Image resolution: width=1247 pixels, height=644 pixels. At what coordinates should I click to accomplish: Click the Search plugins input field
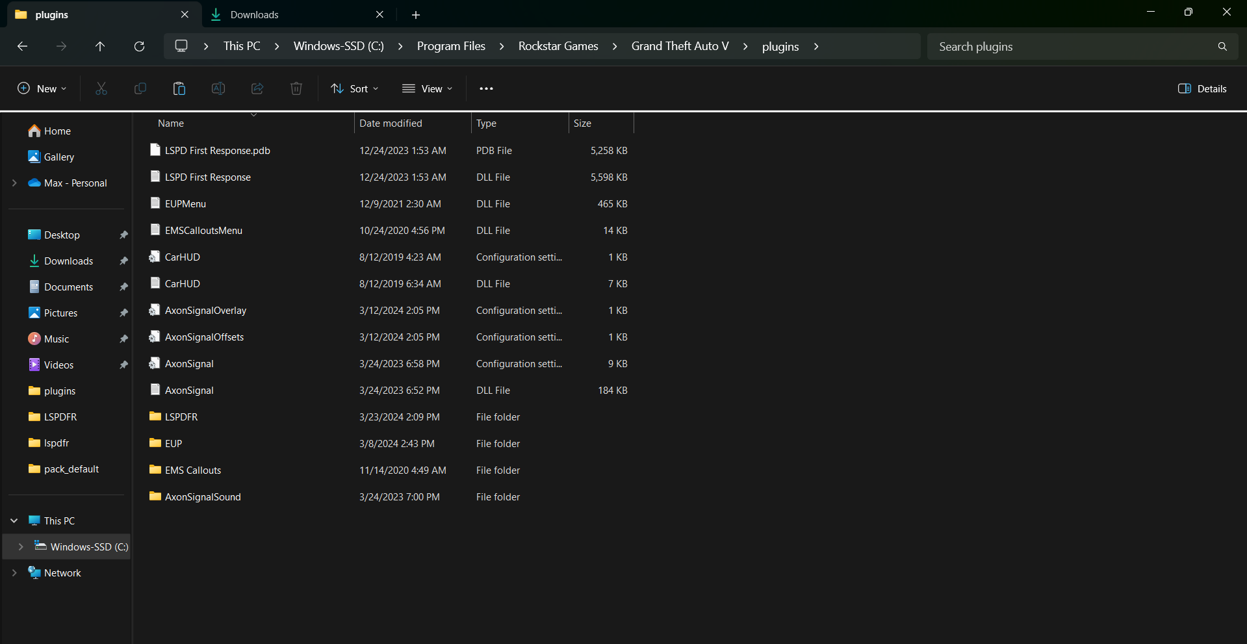point(1072,47)
